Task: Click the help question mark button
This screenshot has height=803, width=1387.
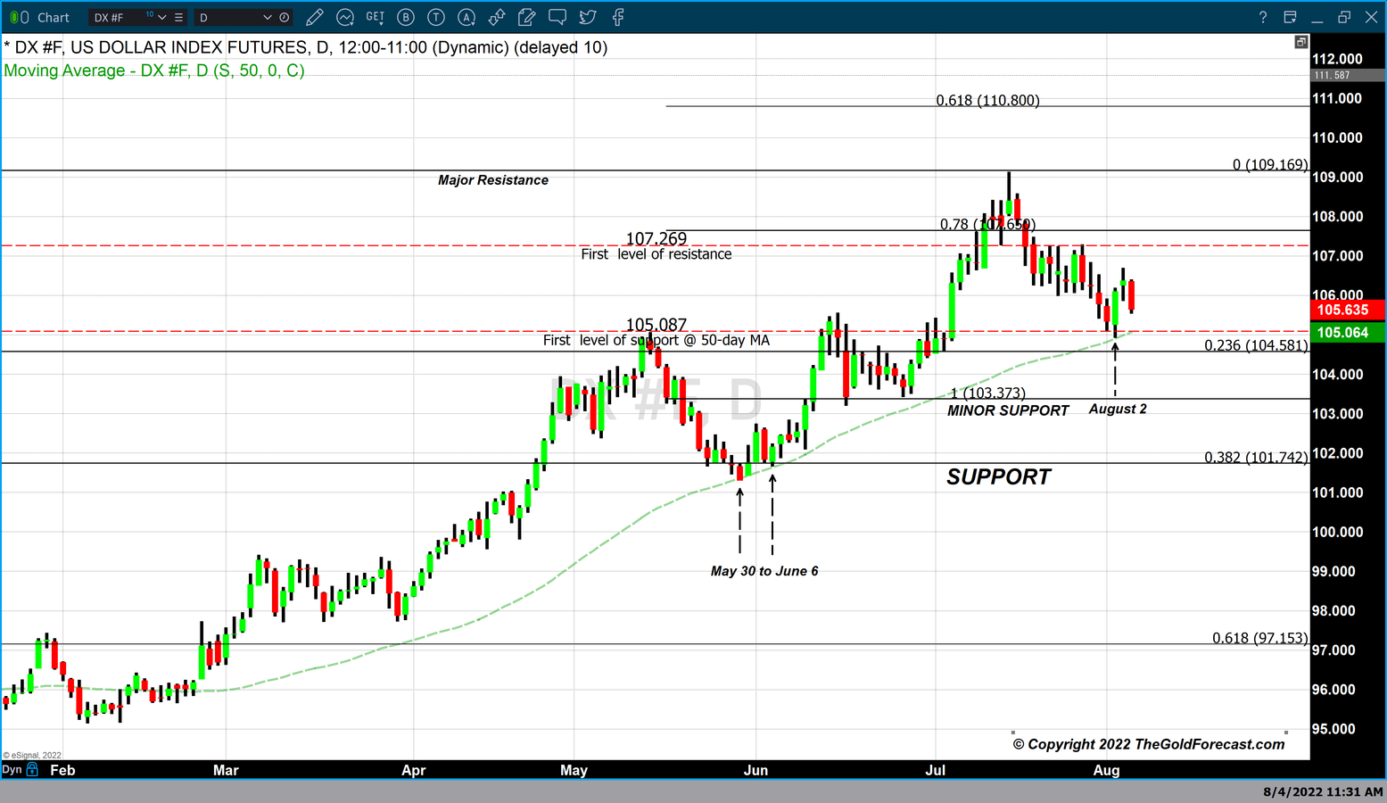Action: (1263, 17)
